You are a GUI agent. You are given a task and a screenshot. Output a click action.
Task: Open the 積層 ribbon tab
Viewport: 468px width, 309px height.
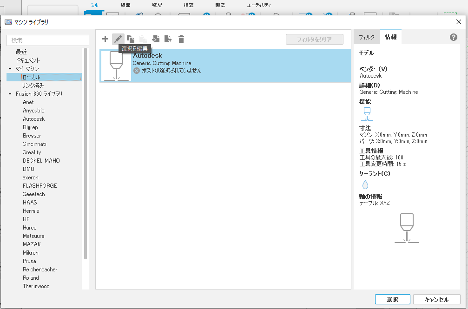tap(157, 5)
